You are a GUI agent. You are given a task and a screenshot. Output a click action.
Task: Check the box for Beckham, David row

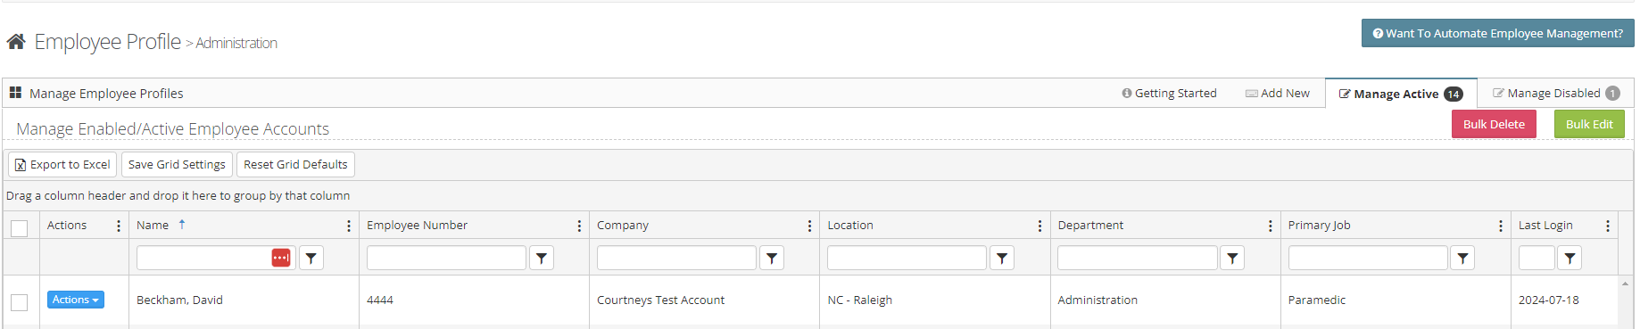coord(19,302)
